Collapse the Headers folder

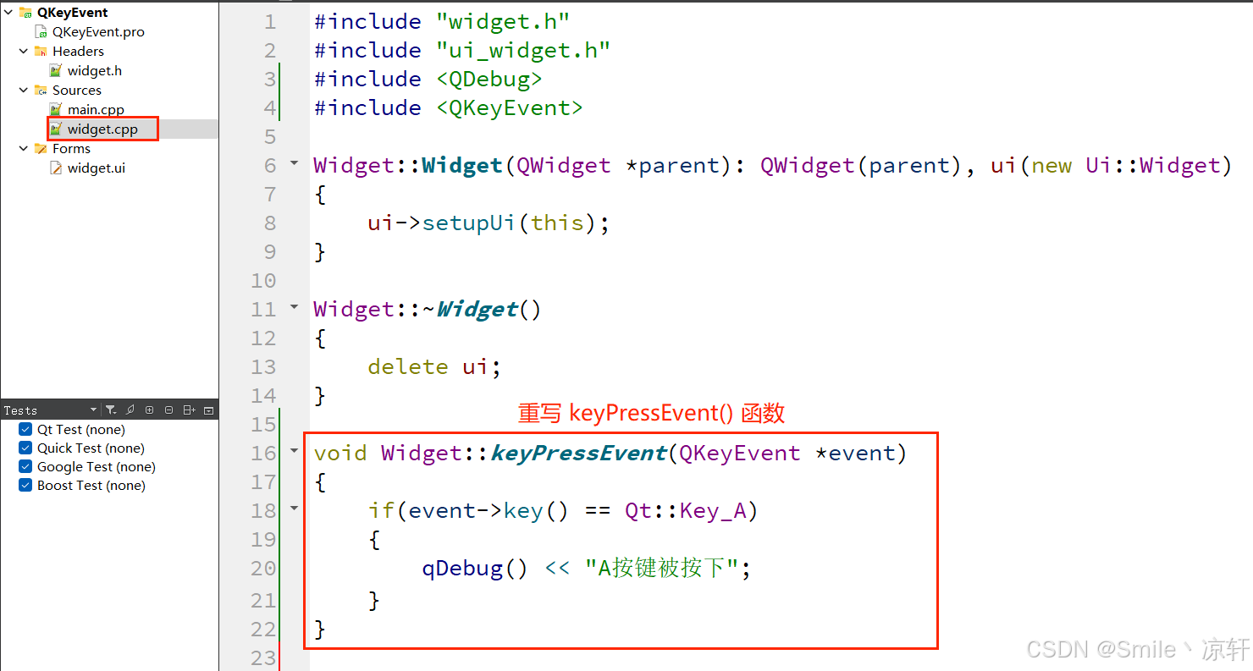coord(24,52)
